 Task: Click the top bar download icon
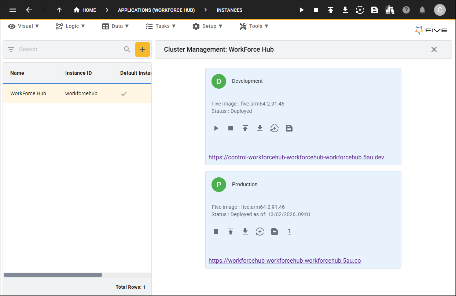pyautogui.click(x=345, y=10)
